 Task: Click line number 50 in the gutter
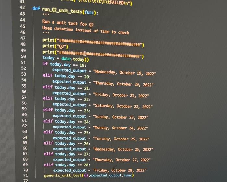pos(23,56)
